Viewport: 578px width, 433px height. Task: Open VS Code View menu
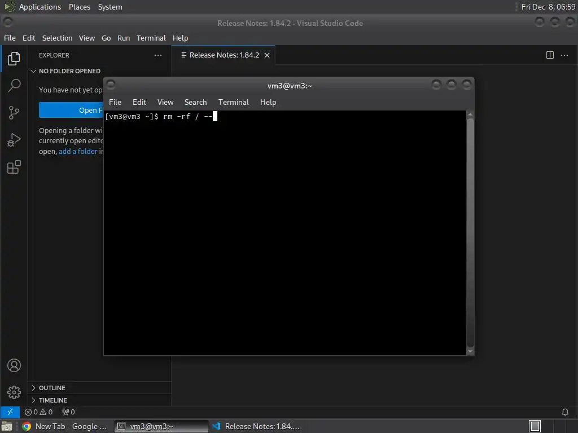[86, 38]
